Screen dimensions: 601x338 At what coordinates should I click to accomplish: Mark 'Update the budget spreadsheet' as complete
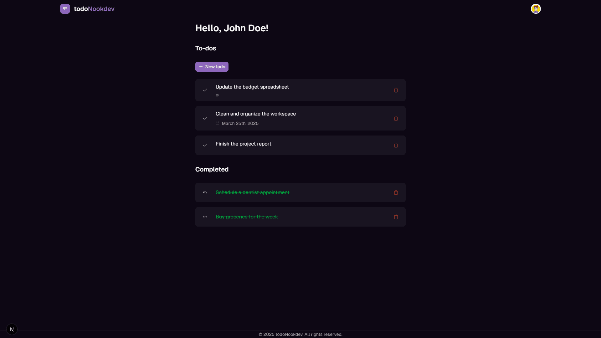pos(205,90)
